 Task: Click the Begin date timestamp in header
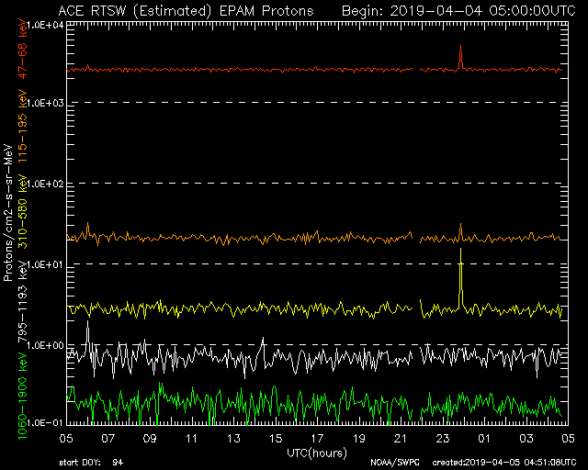coord(458,10)
